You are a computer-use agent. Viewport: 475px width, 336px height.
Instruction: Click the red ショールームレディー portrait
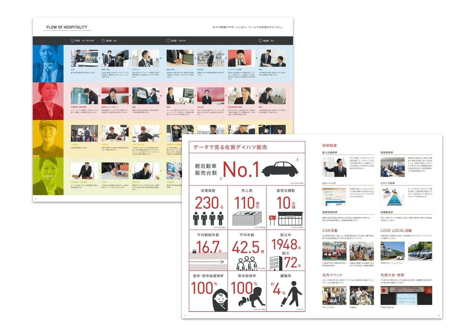click(x=48, y=101)
